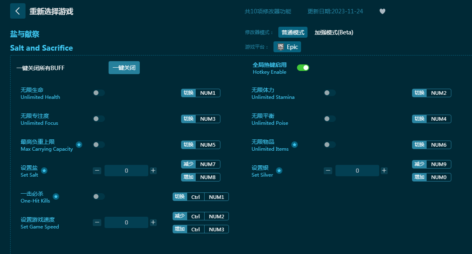Viewport: 472px width, 254px height.
Task: Click the heart favorite icon
Action: point(382,11)
